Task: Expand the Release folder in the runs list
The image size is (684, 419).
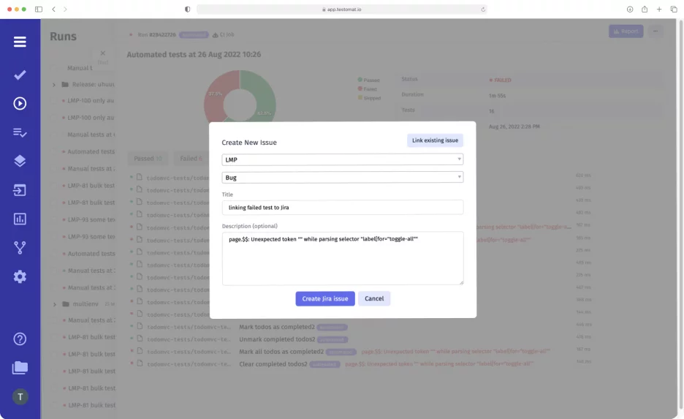Action: click(54, 84)
